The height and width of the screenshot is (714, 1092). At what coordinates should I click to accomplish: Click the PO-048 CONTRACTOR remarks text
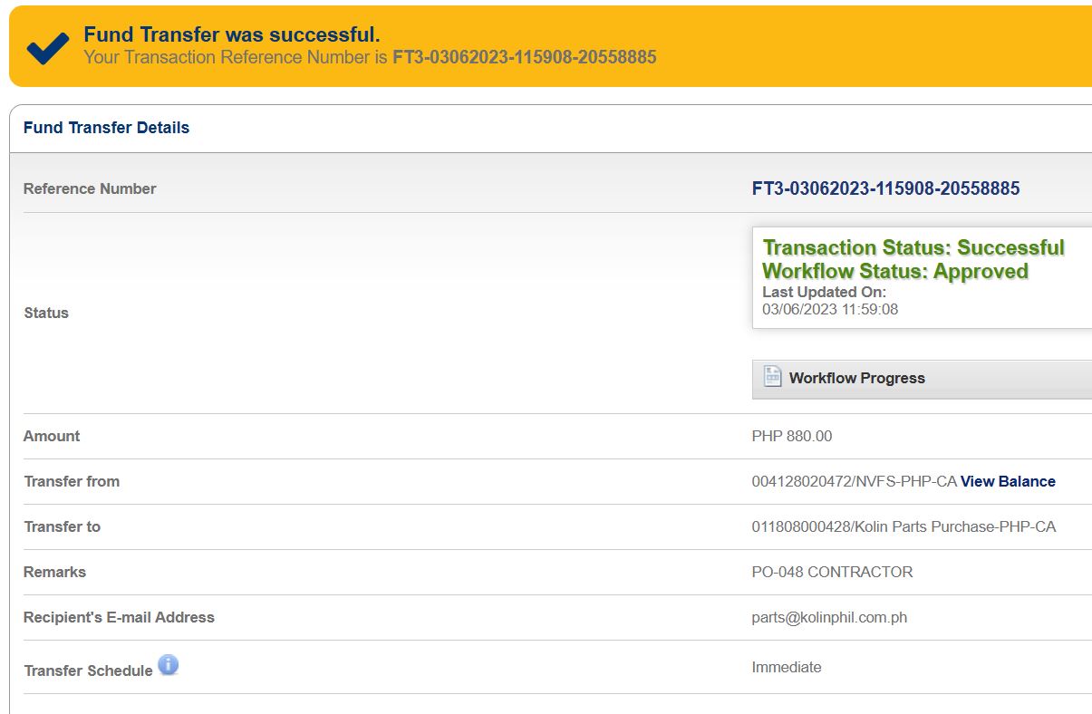coord(832,572)
